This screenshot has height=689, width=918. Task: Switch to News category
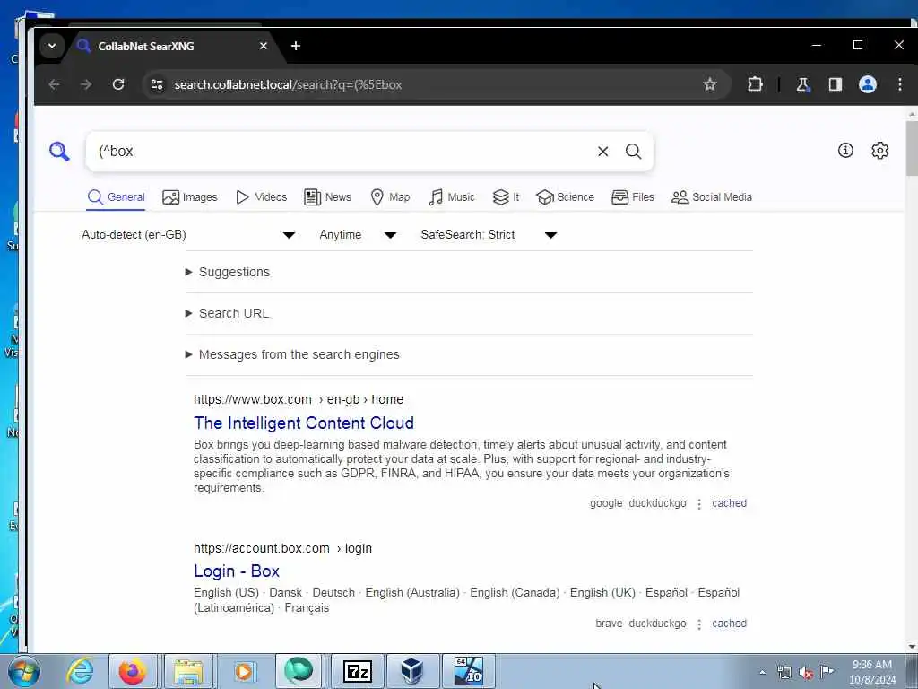[x=327, y=197]
